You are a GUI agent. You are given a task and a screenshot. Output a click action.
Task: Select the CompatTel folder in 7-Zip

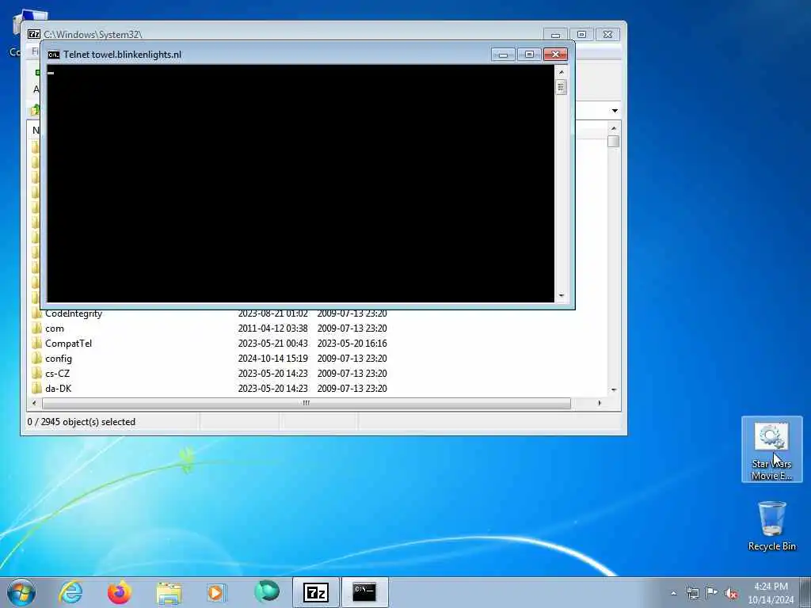pos(68,344)
